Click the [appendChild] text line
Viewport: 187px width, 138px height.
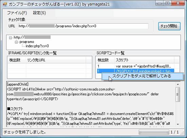click(x=18, y=84)
